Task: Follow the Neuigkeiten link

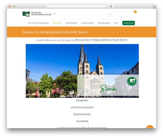Action: tap(82, 100)
